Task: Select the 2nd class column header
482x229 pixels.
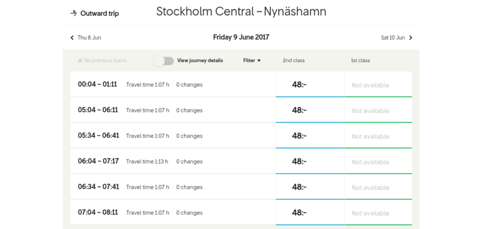Action: (x=293, y=60)
